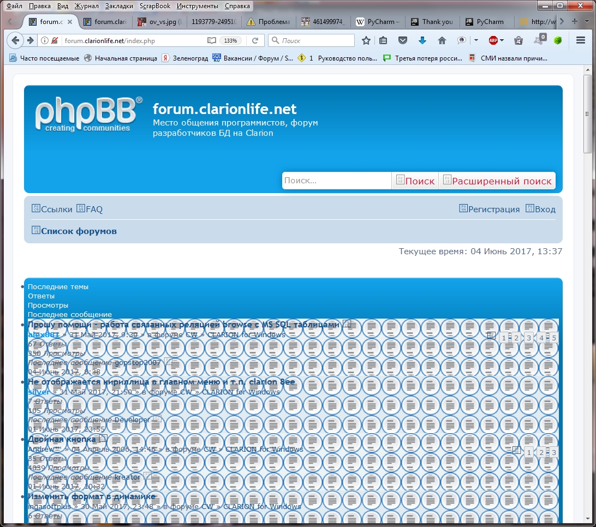Open the Firefox hamburger menu
Viewport: 596px width, 527px height.
[x=581, y=40]
